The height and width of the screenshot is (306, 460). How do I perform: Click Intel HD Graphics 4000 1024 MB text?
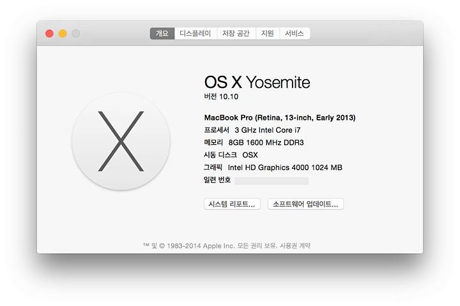(x=285, y=168)
